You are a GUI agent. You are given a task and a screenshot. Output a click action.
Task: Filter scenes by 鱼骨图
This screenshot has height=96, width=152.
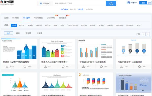pos(101,25)
